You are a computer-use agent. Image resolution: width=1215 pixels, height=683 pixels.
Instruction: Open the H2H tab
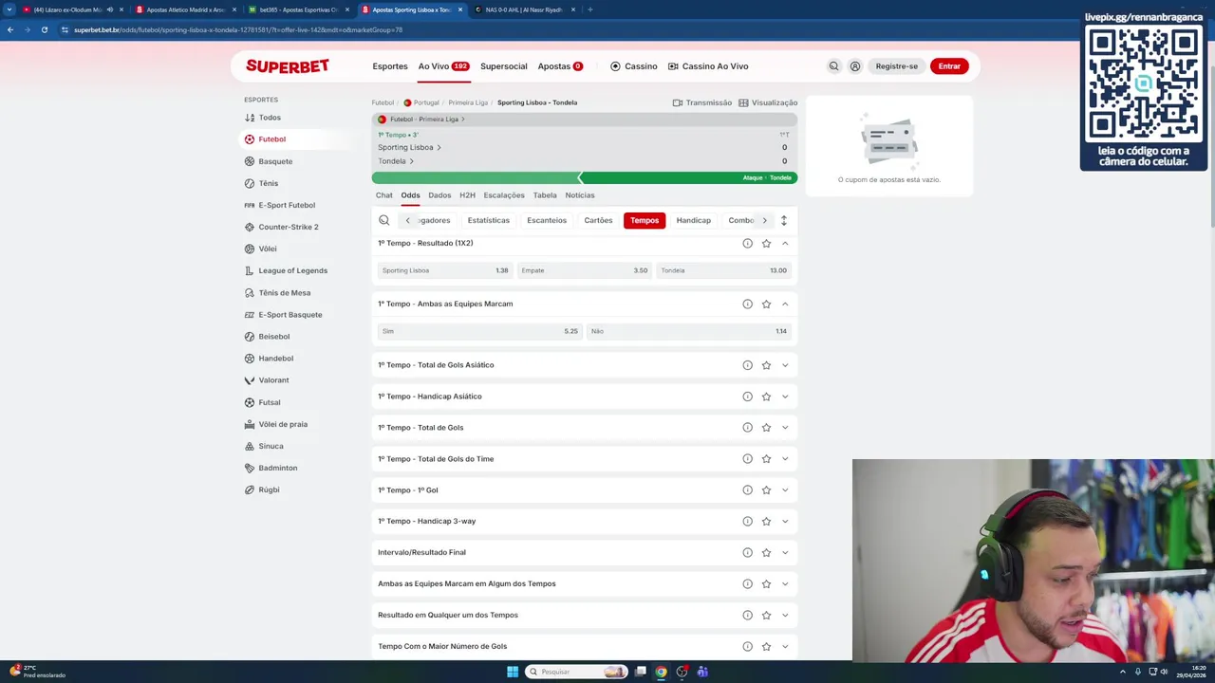pyautogui.click(x=467, y=195)
